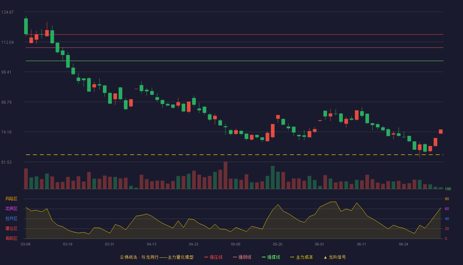Toggle the 主力成本 legend item
463x265 pixels.
tap(302, 257)
